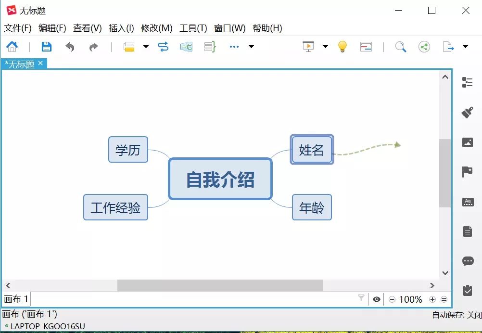Go to the Home icon
The height and width of the screenshot is (333, 482).
pyautogui.click(x=12, y=47)
